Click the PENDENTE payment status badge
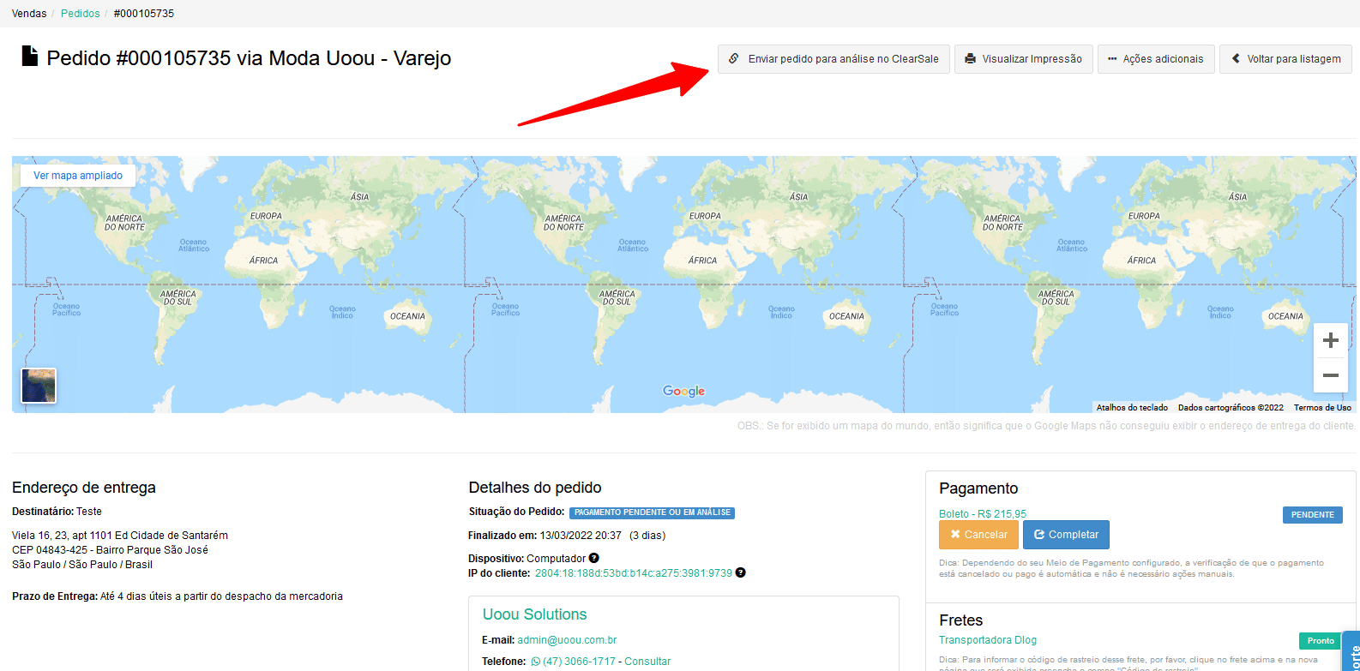The height and width of the screenshot is (671, 1360). click(1313, 515)
